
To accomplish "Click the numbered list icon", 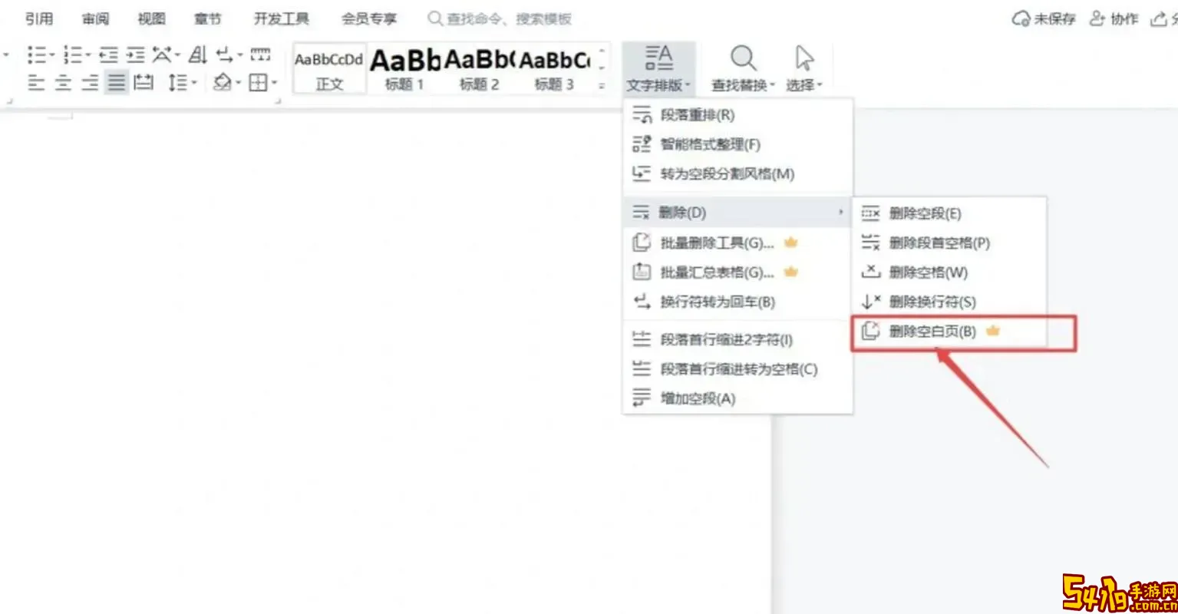I will pyautogui.click(x=72, y=54).
